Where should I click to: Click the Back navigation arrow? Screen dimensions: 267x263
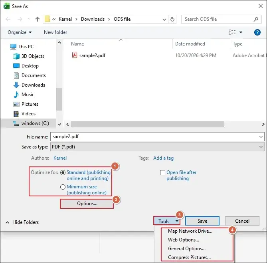click(8, 19)
